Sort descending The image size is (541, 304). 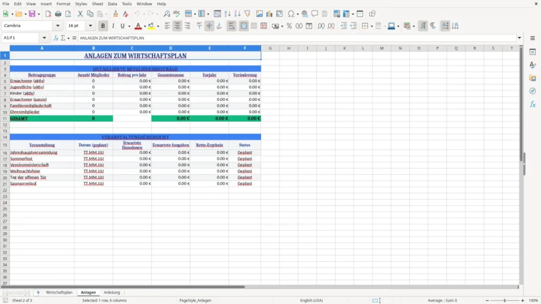click(x=237, y=14)
